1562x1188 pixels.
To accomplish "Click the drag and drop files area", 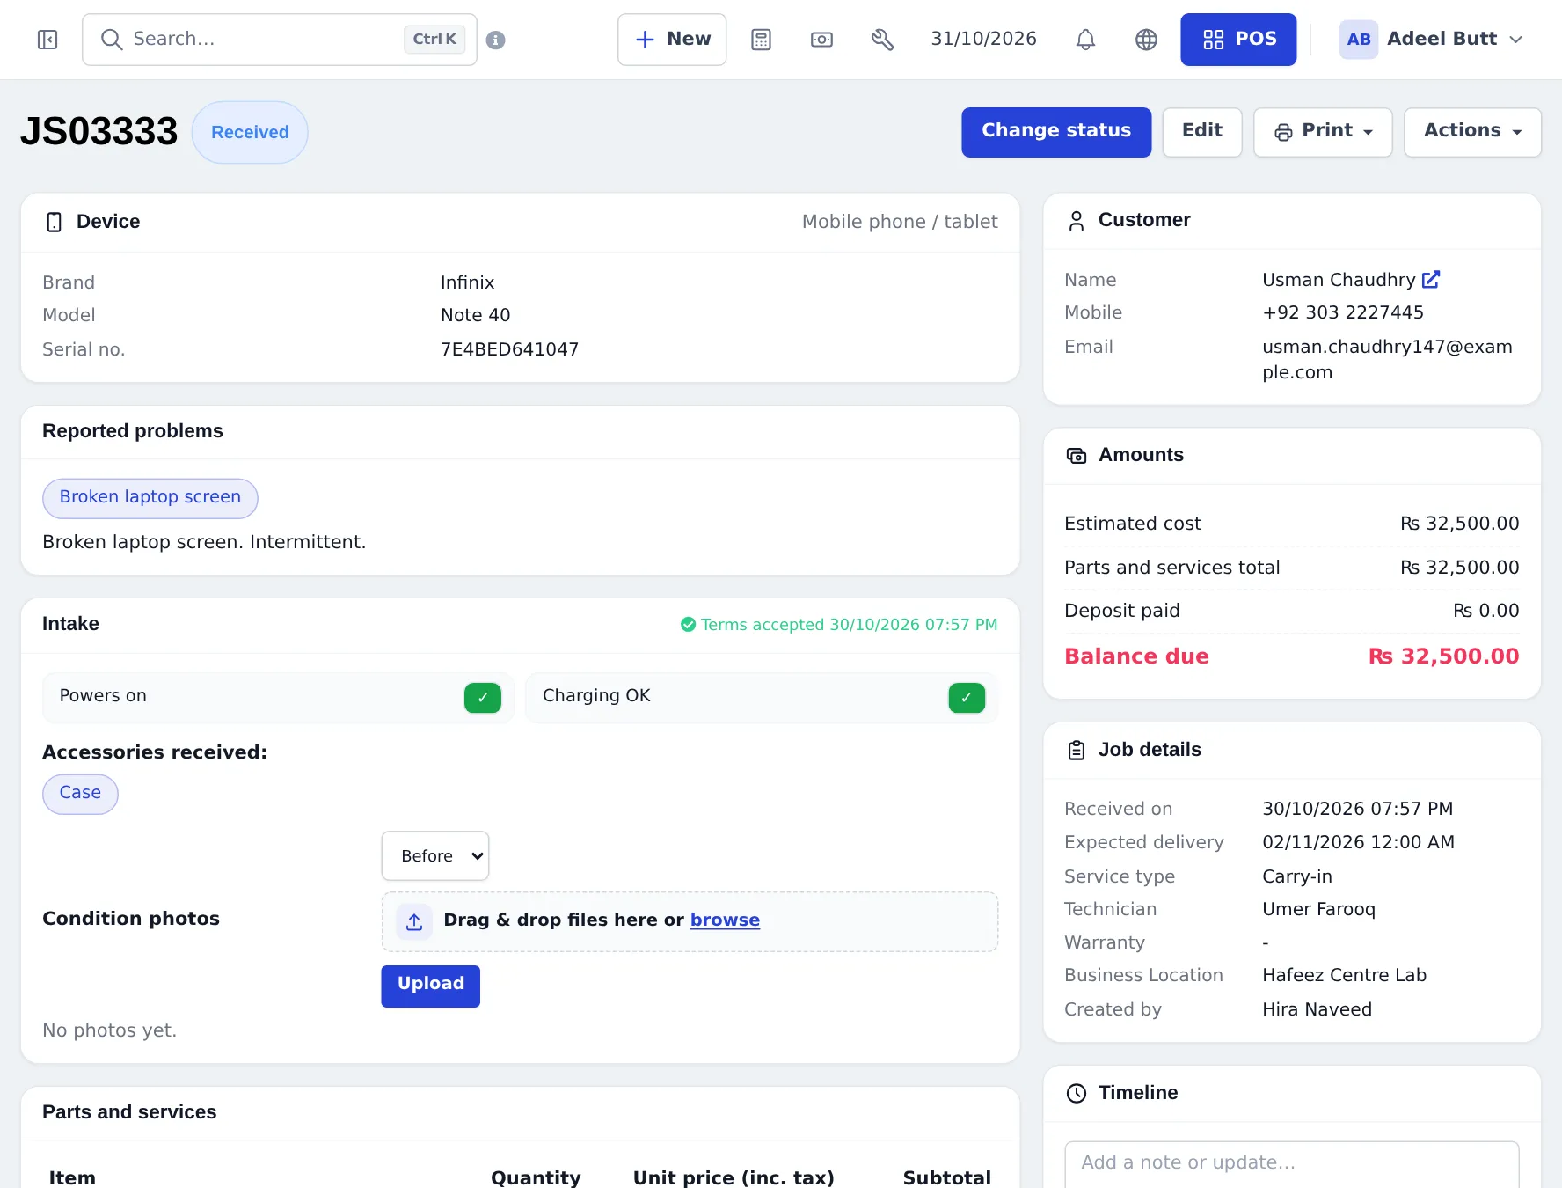I will pyautogui.click(x=690, y=921).
